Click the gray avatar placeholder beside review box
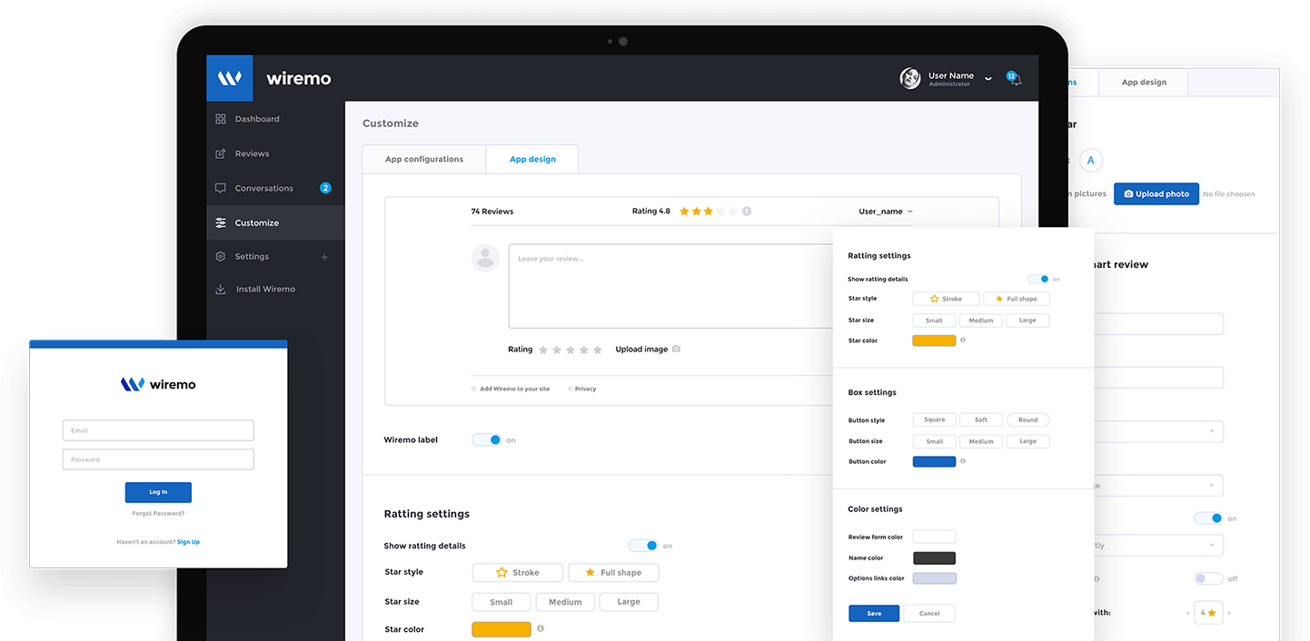The width and height of the screenshot is (1310, 641). coord(485,257)
